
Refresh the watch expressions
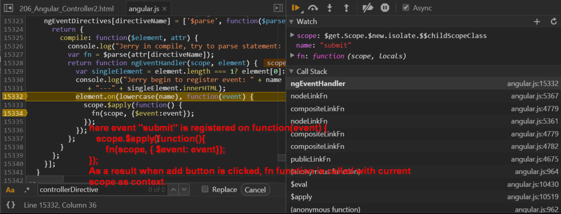[553, 21]
